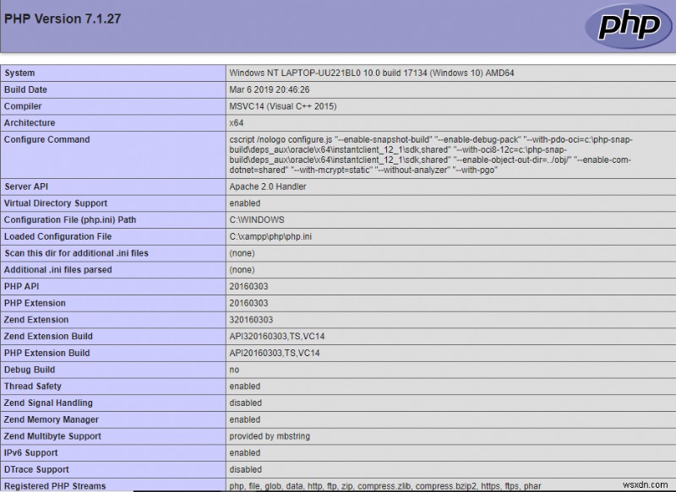
Task: Select enabled next to Virtual Directory Support
Action: click(x=241, y=203)
